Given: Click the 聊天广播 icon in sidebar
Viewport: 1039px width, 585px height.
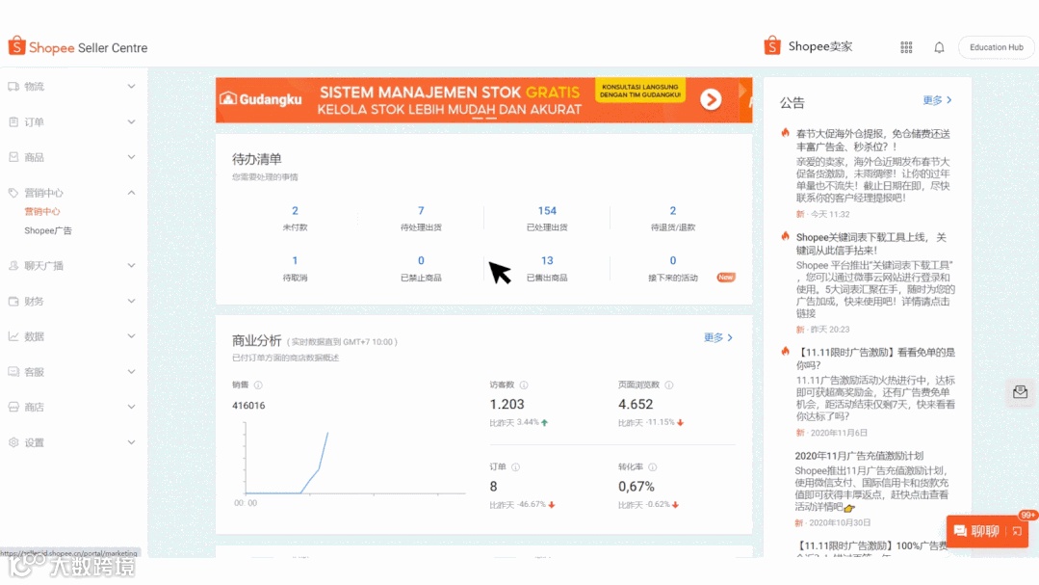Looking at the screenshot, I should coord(13,265).
